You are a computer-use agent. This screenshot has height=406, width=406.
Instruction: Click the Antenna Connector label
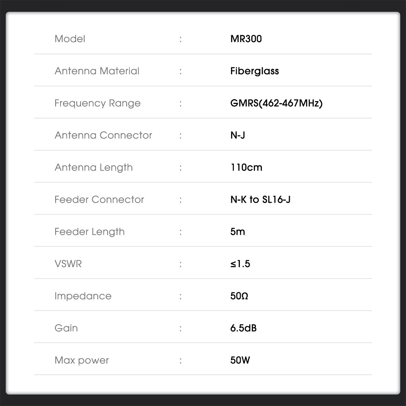(x=103, y=135)
